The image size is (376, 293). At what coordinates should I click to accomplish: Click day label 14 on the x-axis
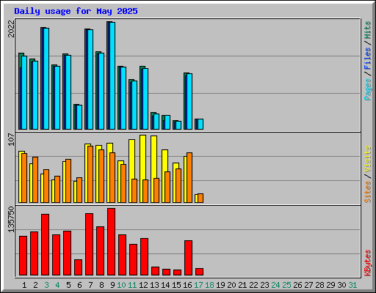tap(165, 285)
